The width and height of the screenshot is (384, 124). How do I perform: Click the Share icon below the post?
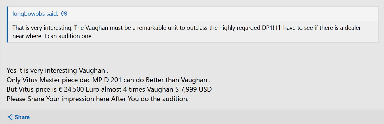click(x=10, y=117)
